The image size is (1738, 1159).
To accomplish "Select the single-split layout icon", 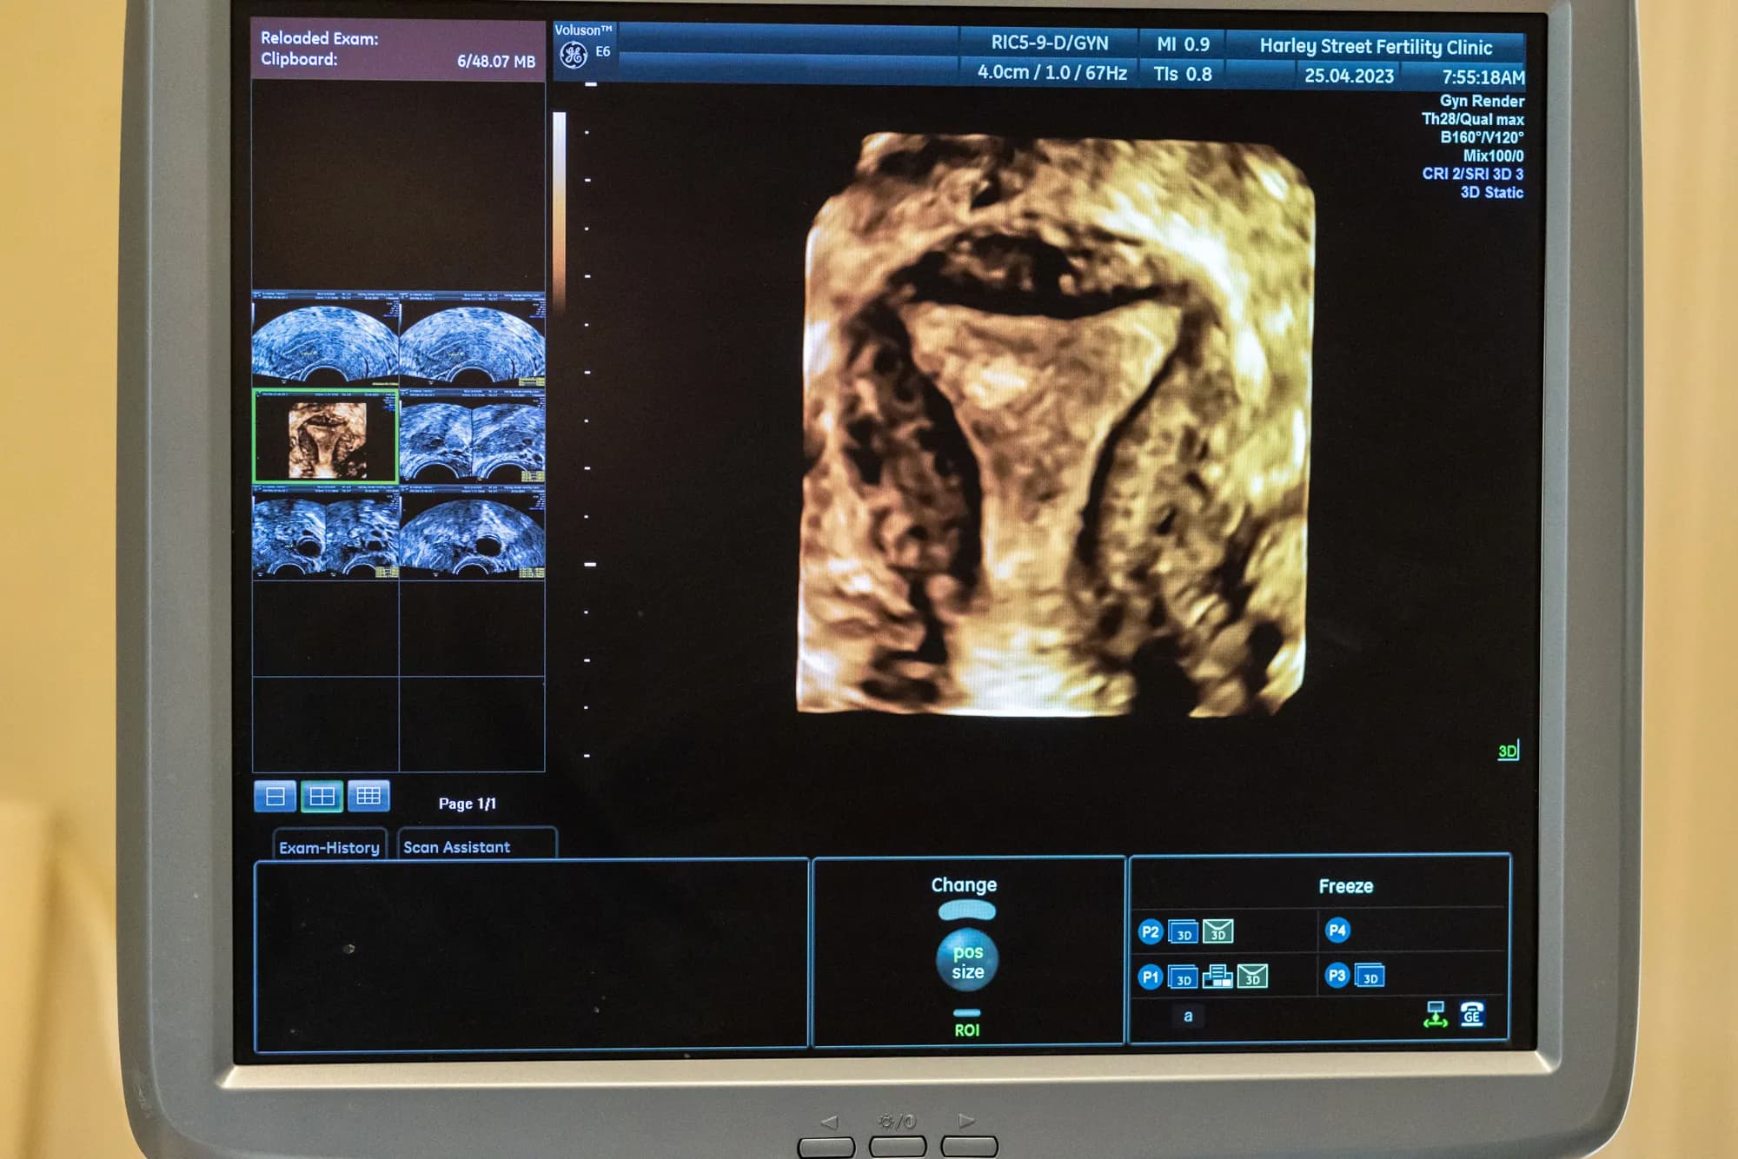I will pos(275,796).
